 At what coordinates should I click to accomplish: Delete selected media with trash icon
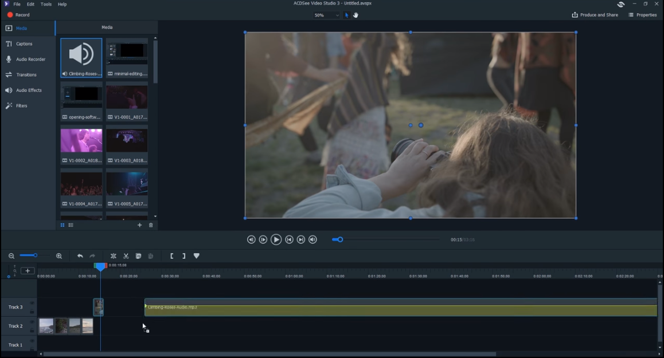pos(151,225)
